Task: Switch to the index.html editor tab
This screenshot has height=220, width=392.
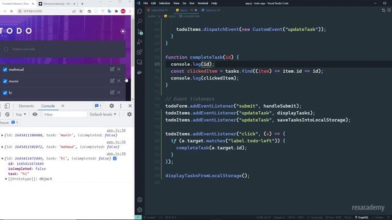Action: (x=158, y=10)
